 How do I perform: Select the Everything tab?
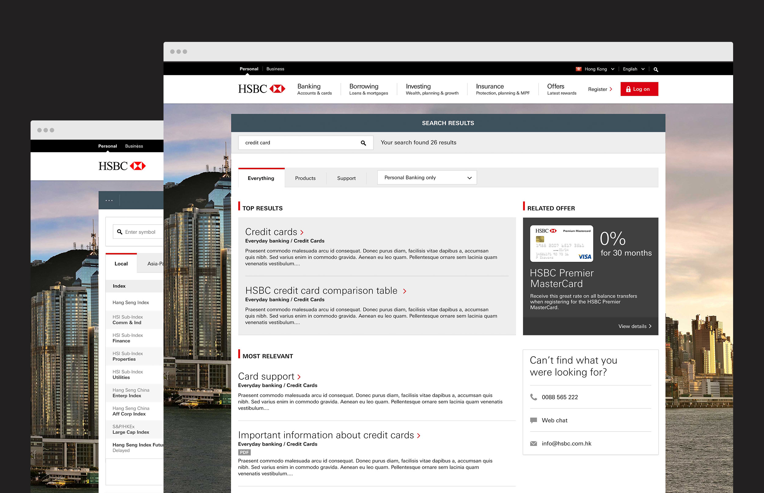[261, 178]
